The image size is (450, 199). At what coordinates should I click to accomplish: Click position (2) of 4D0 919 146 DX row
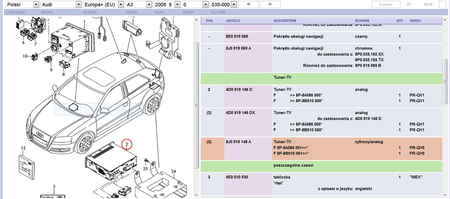coord(209,113)
